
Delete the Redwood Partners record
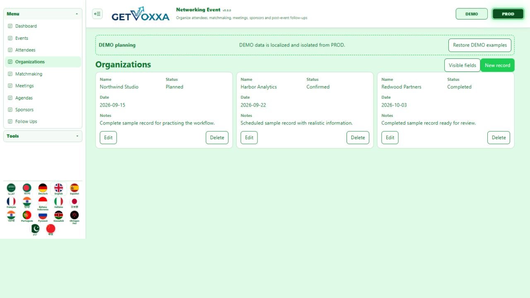coord(499,138)
